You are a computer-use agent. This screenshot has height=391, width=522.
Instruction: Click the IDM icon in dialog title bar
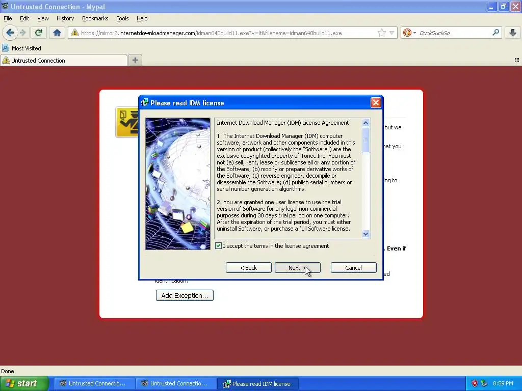[144, 103]
